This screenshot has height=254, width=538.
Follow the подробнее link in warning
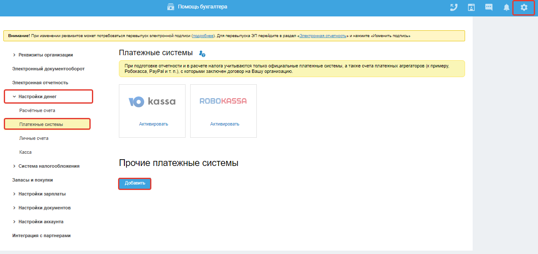tap(203, 36)
